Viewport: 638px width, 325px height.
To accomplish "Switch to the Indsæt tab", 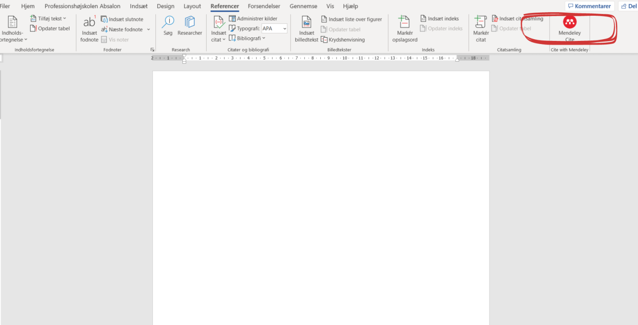I will 138,6.
